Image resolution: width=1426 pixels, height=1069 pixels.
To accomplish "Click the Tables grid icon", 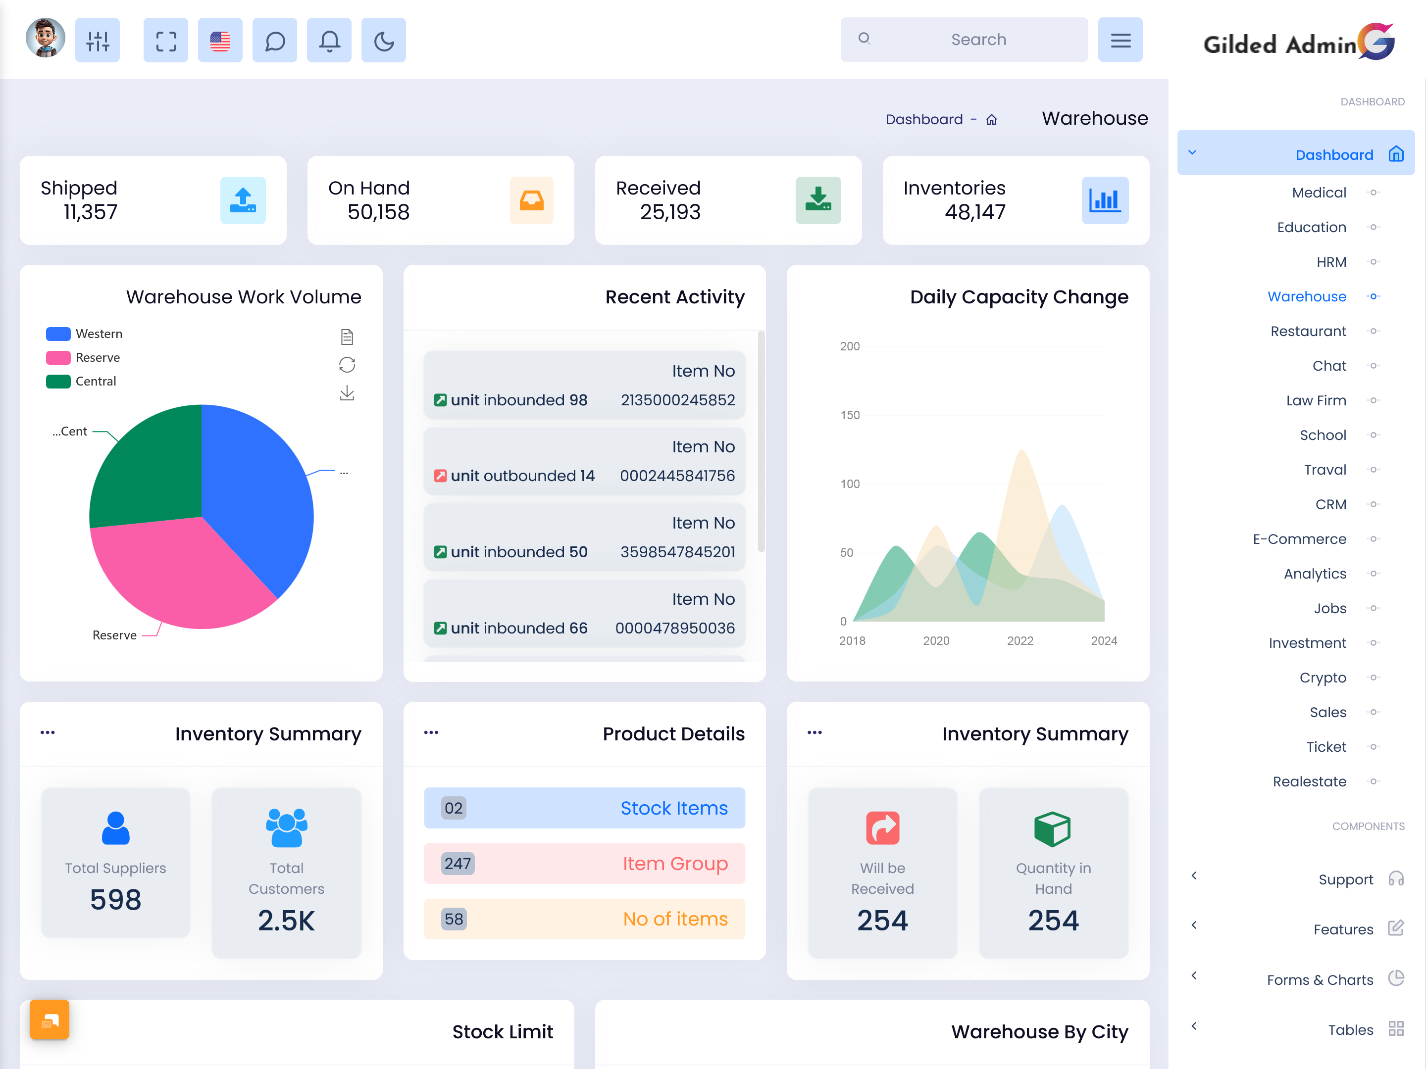I will point(1396,1028).
